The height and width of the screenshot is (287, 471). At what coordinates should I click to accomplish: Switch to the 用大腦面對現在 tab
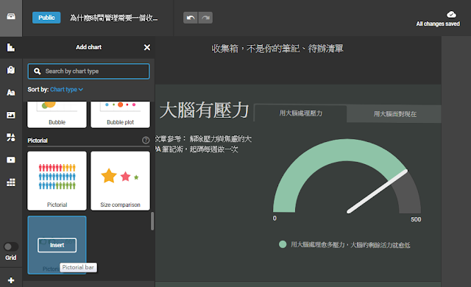click(394, 114)
